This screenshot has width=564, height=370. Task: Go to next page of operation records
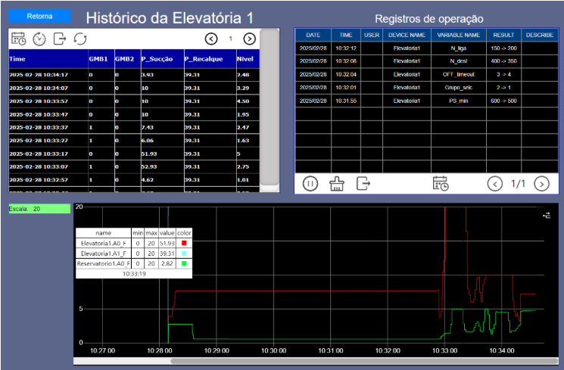(x=541, y=183)
